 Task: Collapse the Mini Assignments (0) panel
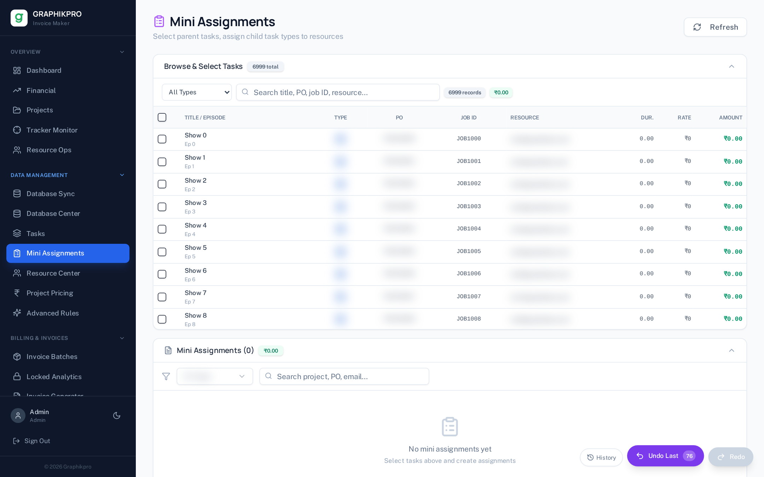(x=731, y=351)
